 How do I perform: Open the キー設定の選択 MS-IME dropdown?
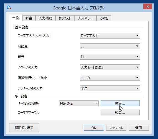tap(79, 103)
